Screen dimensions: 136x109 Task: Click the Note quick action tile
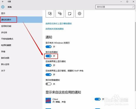click(70, 14)
